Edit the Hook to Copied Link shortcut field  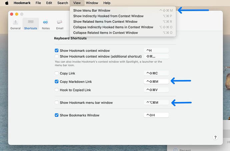(156, 90)
